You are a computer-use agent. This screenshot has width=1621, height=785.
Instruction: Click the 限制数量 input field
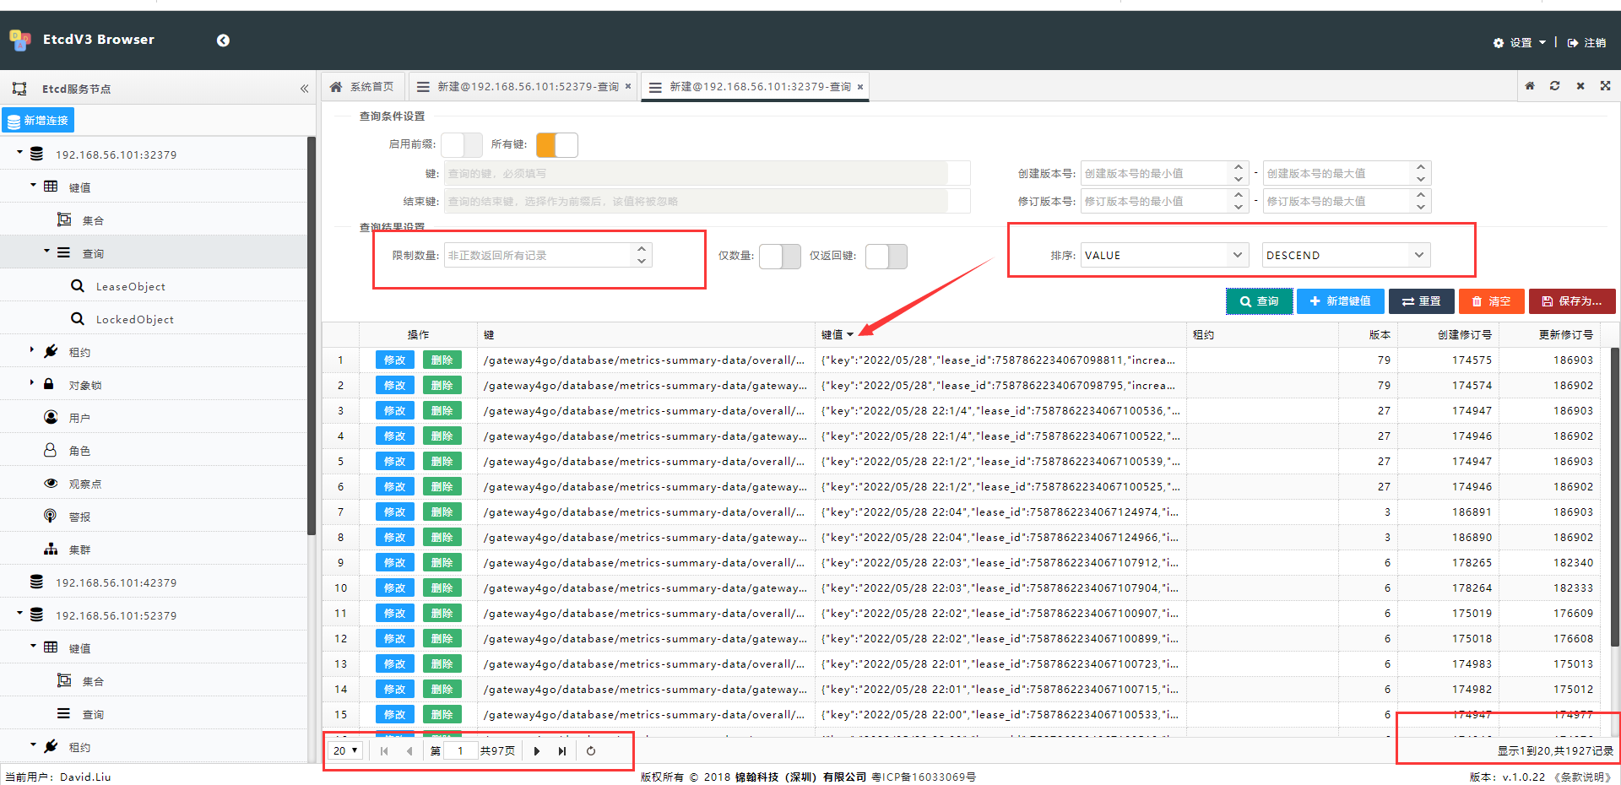[x=538, y=255]
